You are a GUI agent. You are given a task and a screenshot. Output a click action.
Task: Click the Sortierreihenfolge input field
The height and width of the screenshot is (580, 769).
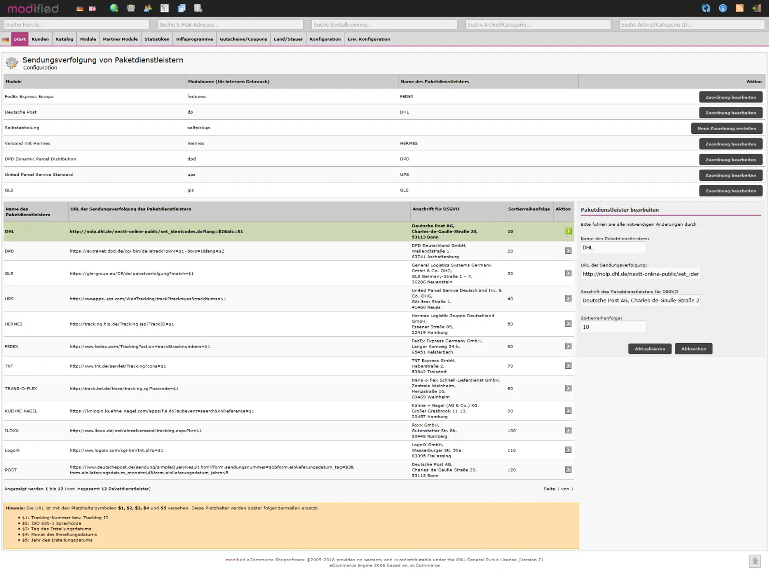(613, 327)
